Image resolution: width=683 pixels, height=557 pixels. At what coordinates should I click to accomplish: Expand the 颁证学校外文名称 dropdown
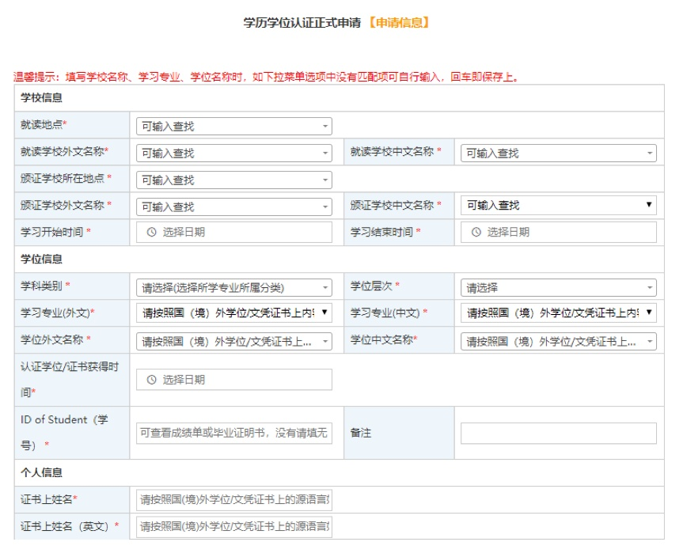[234, 207]
